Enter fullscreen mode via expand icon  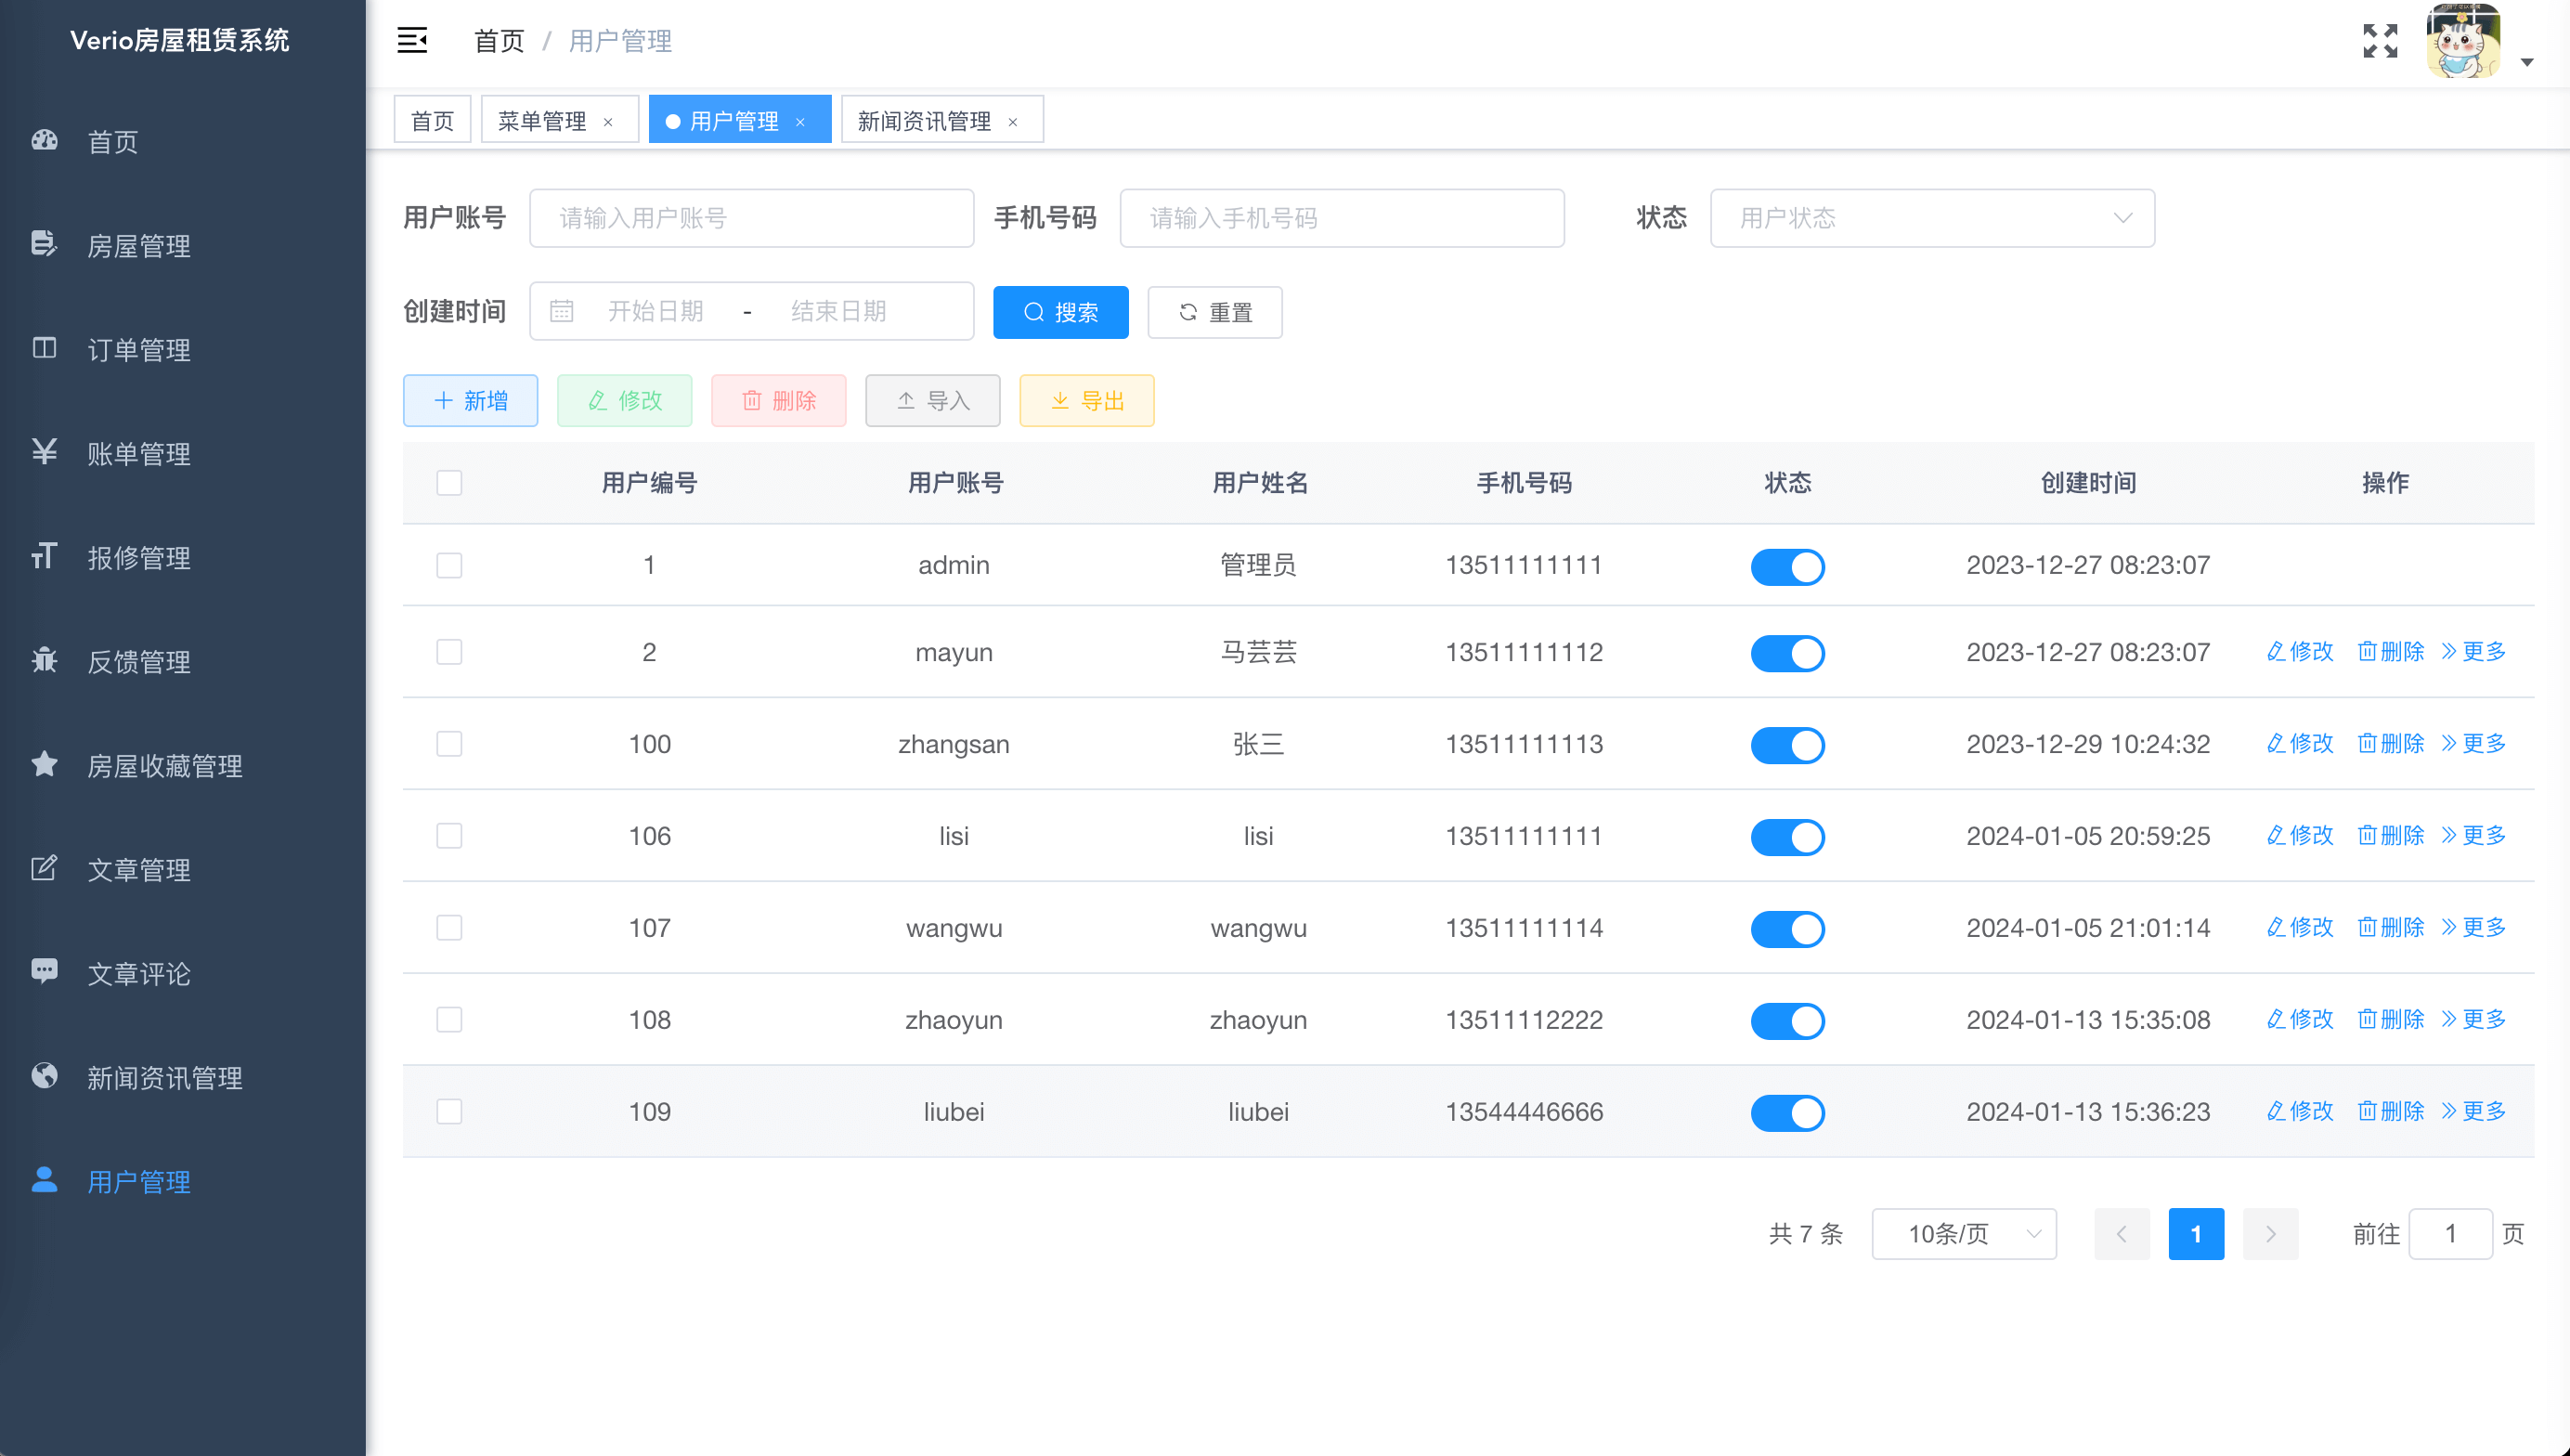(x=2379, y=41)
